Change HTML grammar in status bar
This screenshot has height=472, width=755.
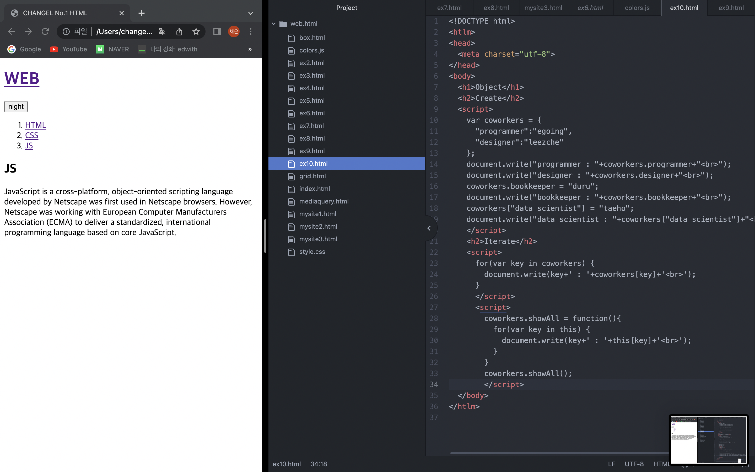pyautogui.click(x=661, y=464)
